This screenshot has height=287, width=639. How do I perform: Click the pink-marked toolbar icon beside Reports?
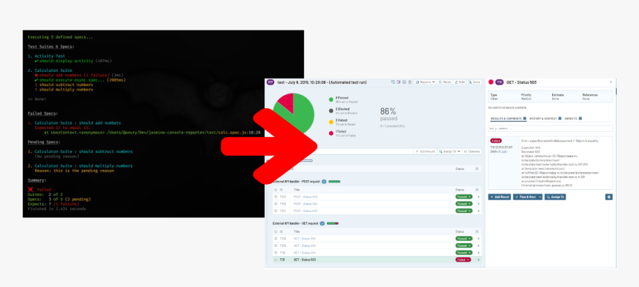click(x=398, y=82)
